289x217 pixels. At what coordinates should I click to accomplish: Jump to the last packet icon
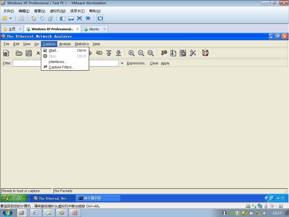(x=118, y=53)
